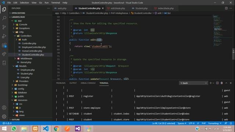The height and width of the screenshot is (132, 235).
Task: Switch to the edit.blade.php tab
Action: 118,8
